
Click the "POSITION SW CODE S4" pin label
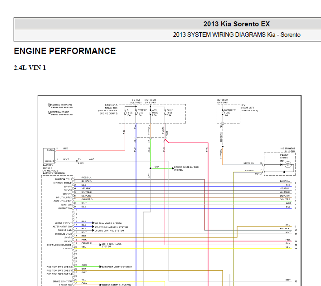(x=59, y=274)
